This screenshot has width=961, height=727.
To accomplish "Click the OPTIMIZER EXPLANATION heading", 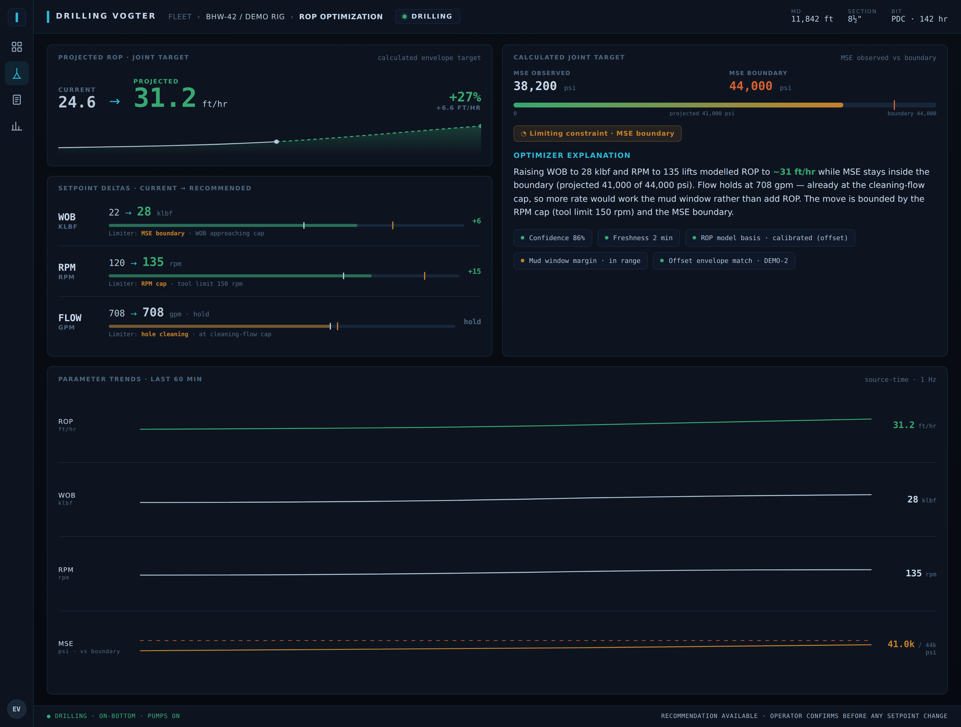I will [x=572, y=156].
